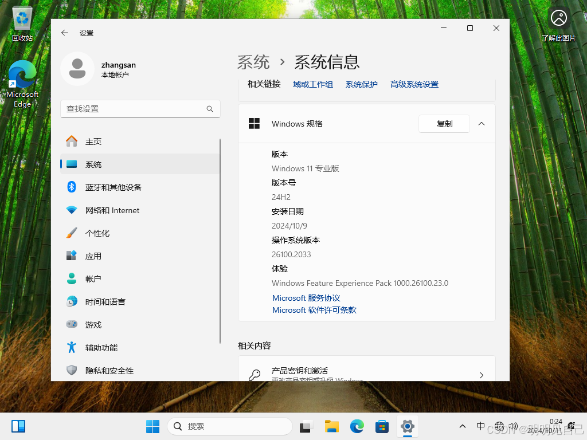This screenshot has height=440, width=587.
Task: Click the 帐户 person icon
Action: pos(72,279)
